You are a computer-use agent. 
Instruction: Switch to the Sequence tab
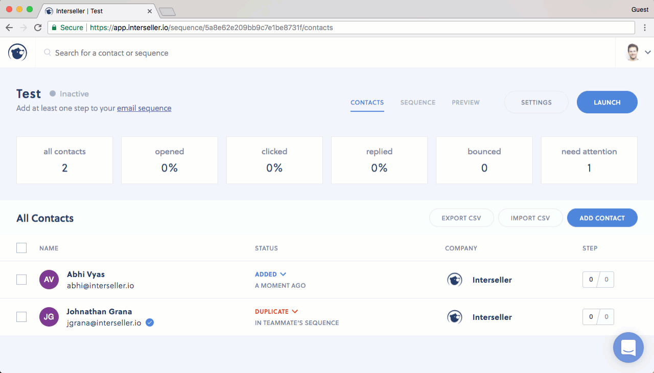418,103
